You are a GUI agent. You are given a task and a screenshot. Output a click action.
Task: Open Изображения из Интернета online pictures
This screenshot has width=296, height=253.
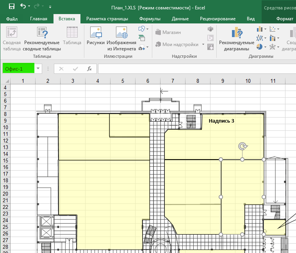coord(121,39)
